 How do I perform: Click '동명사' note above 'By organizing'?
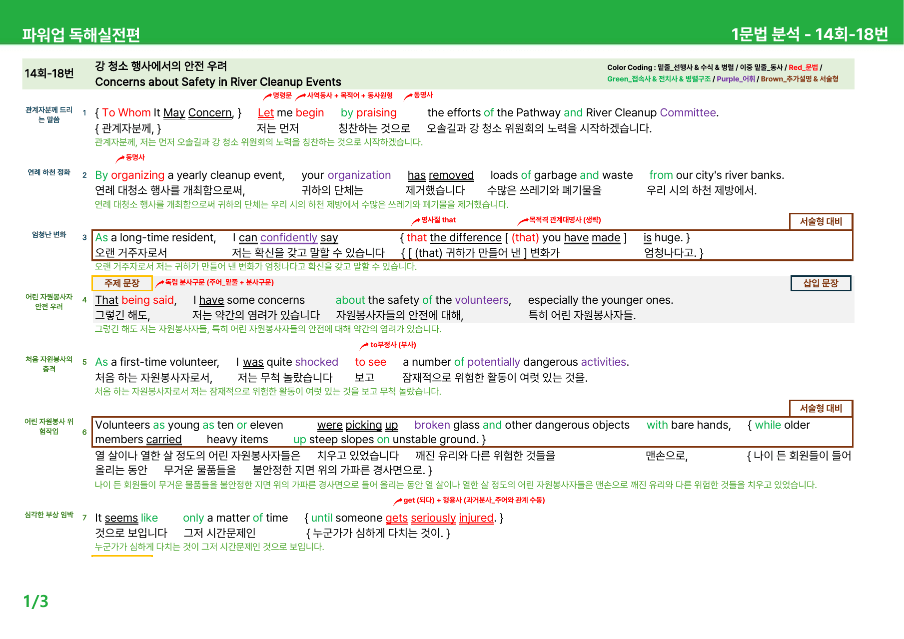click(x=135, y=157)
